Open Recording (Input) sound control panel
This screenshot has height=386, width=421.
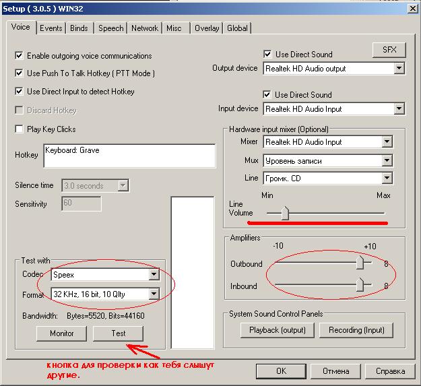click(356, 330)
